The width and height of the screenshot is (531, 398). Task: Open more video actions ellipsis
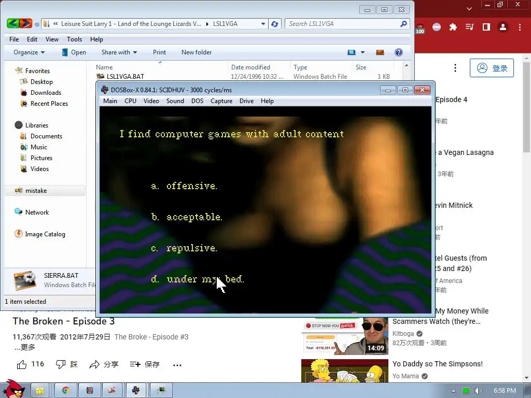pos(177,365)
